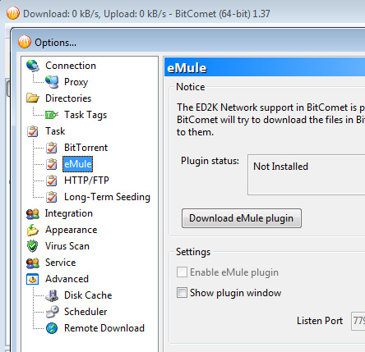This screenshot has height=352, width=365.
Task: Click the Scheduler clock icon
Action: (x=52, y=312)
